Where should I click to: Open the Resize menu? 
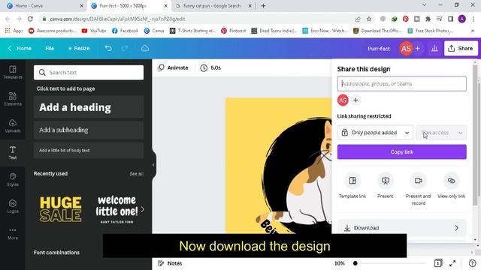79,48
